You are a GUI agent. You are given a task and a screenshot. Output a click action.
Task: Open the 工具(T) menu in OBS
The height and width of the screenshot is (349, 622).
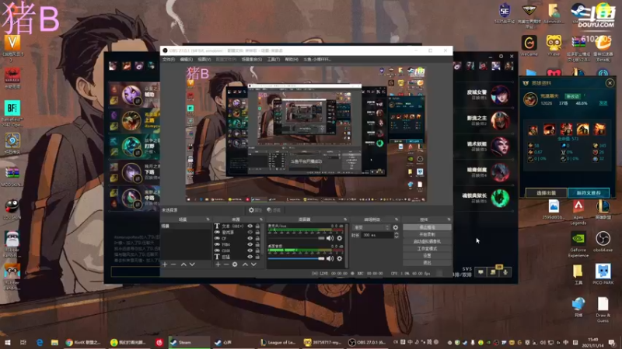click(x=274, y=60)
